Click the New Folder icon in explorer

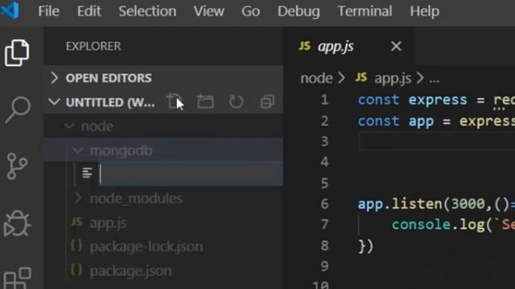205,102
